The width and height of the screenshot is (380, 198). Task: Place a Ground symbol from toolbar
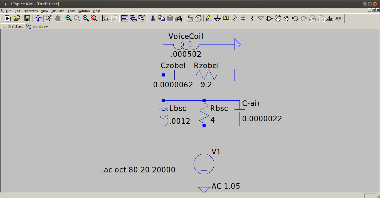point(217,18)
